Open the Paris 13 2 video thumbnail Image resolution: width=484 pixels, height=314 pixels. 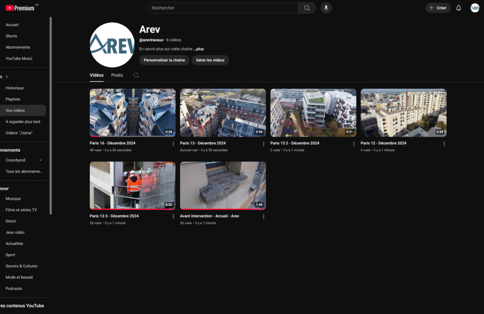click(313, 113)
